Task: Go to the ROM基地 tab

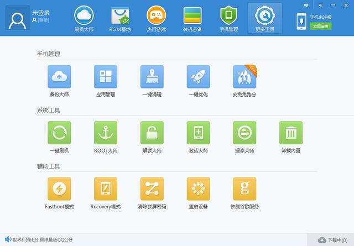Action: pyautogui.click(x=121, y=18)
